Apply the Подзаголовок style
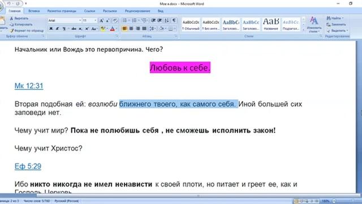This screenshot has height=204, width=362. pyautogui.click(x=291, y=24)
